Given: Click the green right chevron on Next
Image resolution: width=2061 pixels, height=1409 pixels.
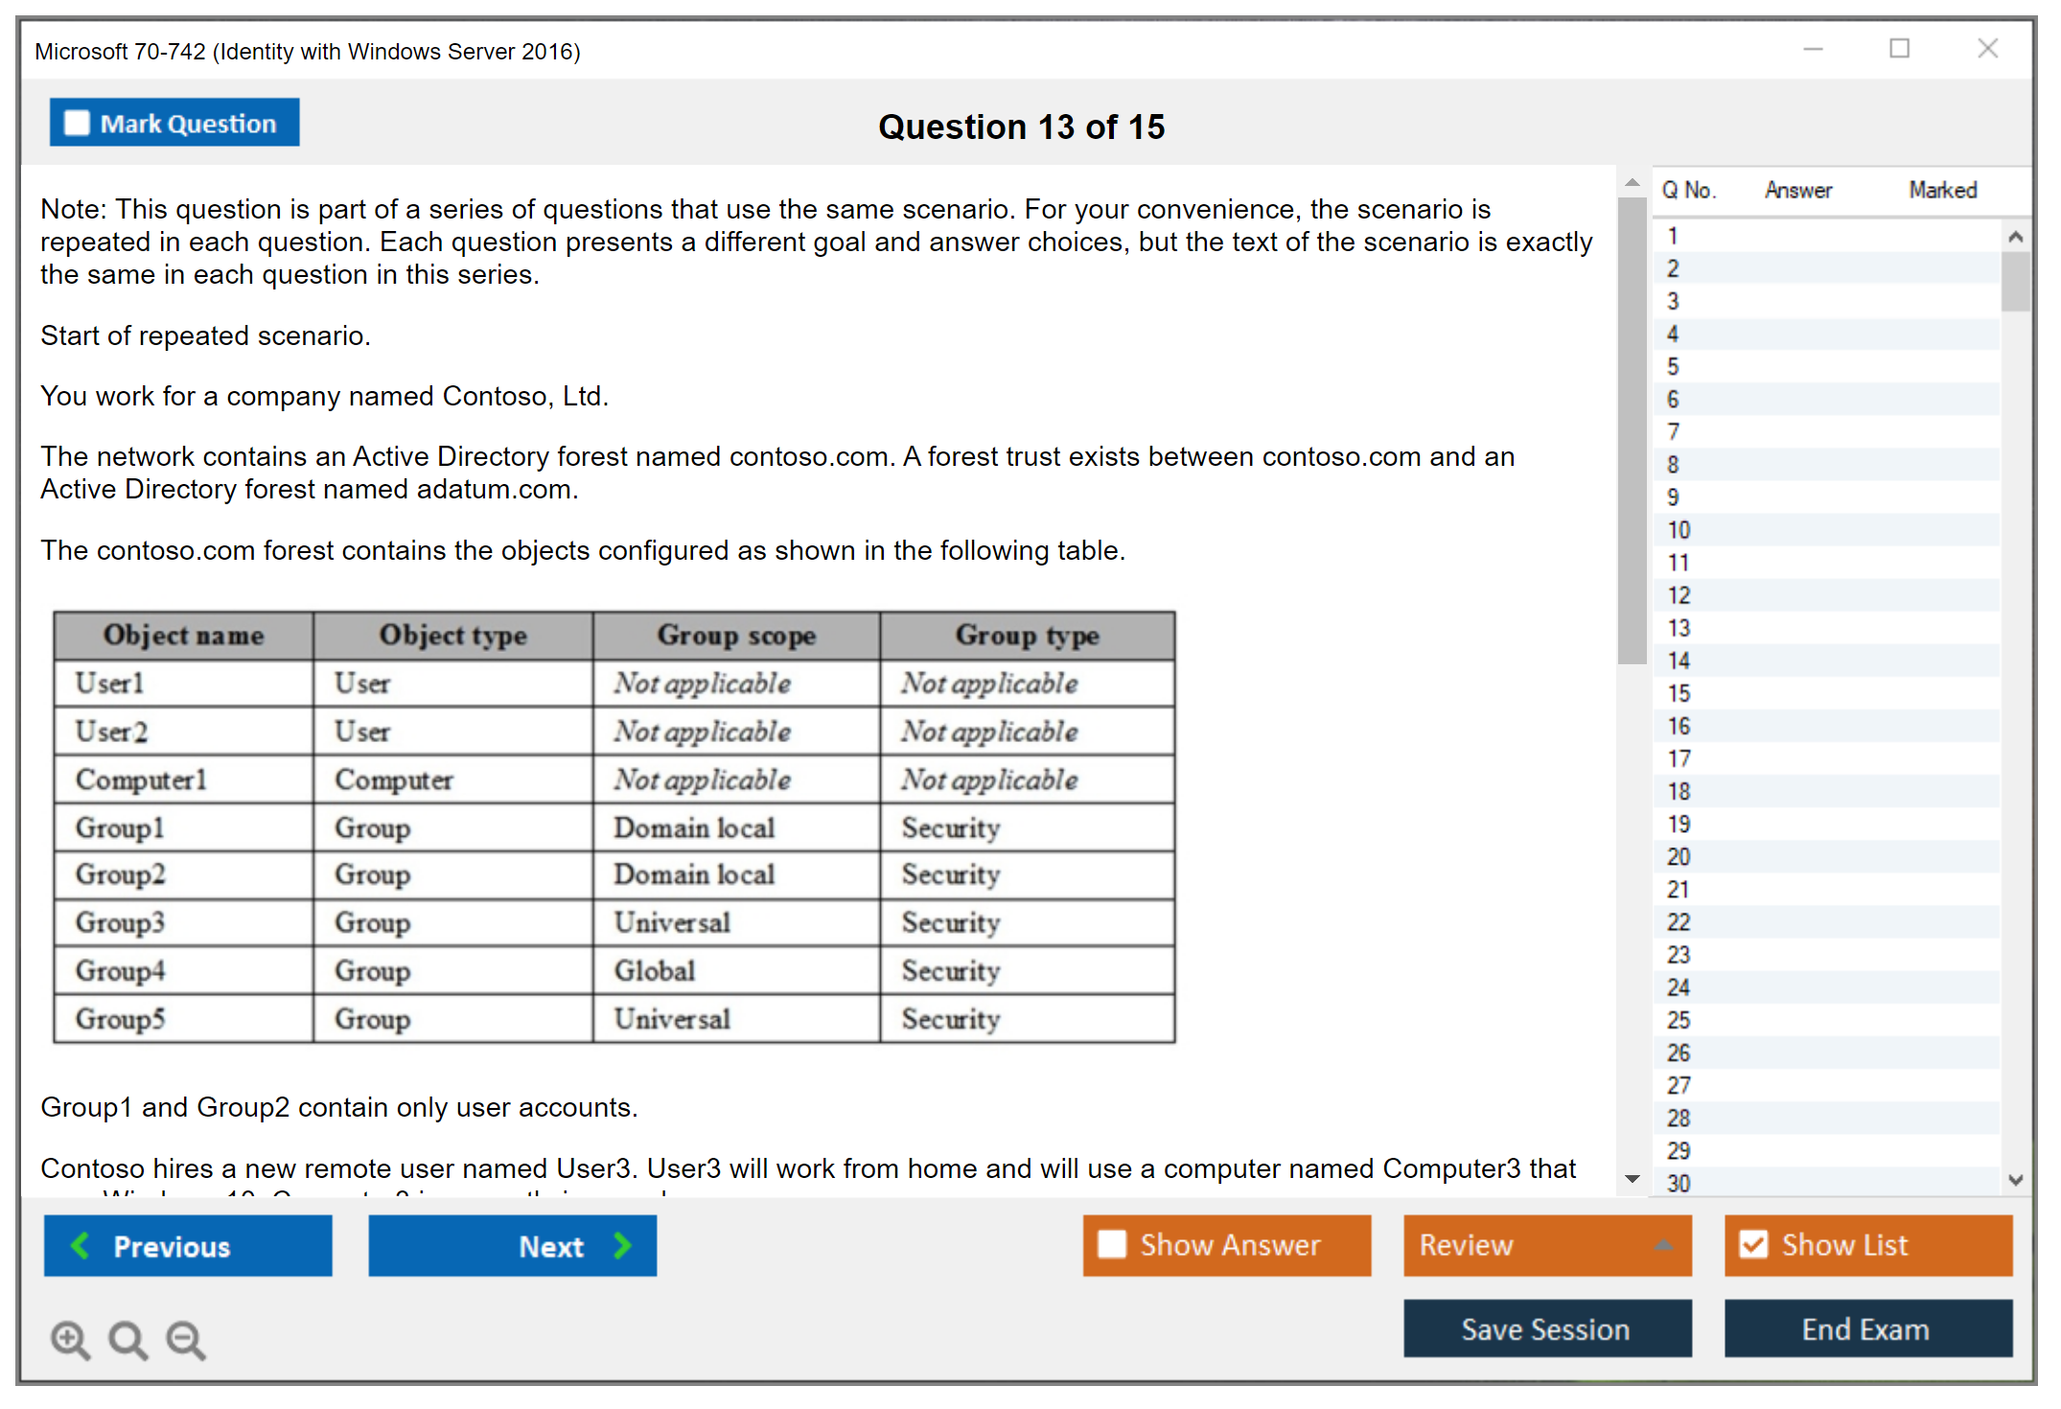Looking at the screenshot, I should (x=623, y=1245).
